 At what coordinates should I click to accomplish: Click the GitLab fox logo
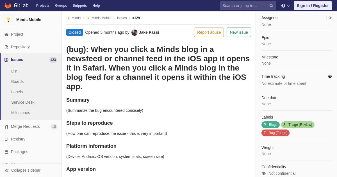point(8,6)
